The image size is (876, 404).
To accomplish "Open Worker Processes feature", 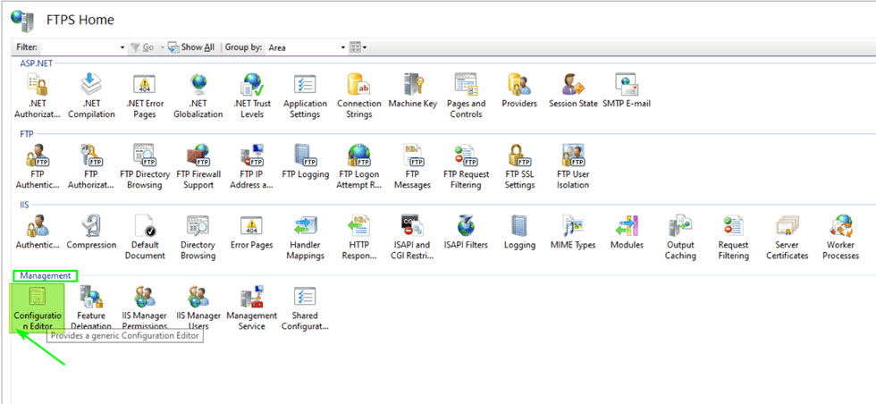I will 841,238.
